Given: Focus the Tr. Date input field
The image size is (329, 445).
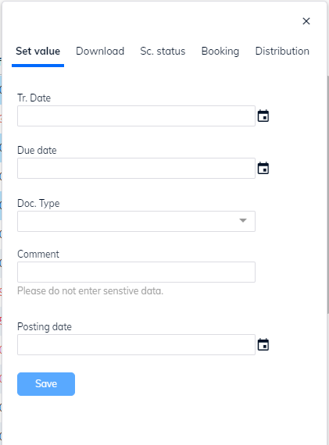Looking at the screenshot, I should coord(136,116).
